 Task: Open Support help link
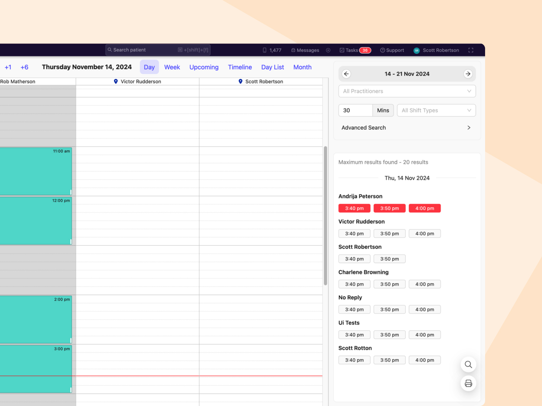tap(392, 50)
